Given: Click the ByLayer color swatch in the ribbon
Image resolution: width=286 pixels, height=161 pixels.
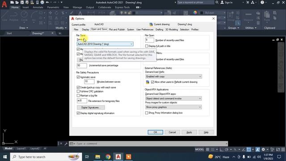Looking at the screenshot, I should pos(202,13).
